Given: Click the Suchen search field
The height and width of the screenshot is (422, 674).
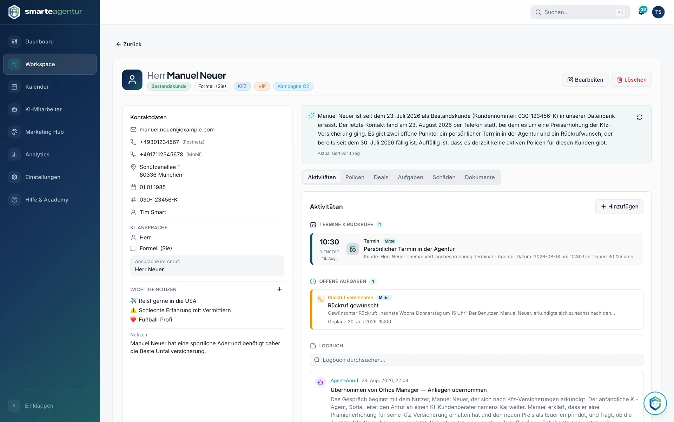Looking at the screenshot, I should pos(580,12).
